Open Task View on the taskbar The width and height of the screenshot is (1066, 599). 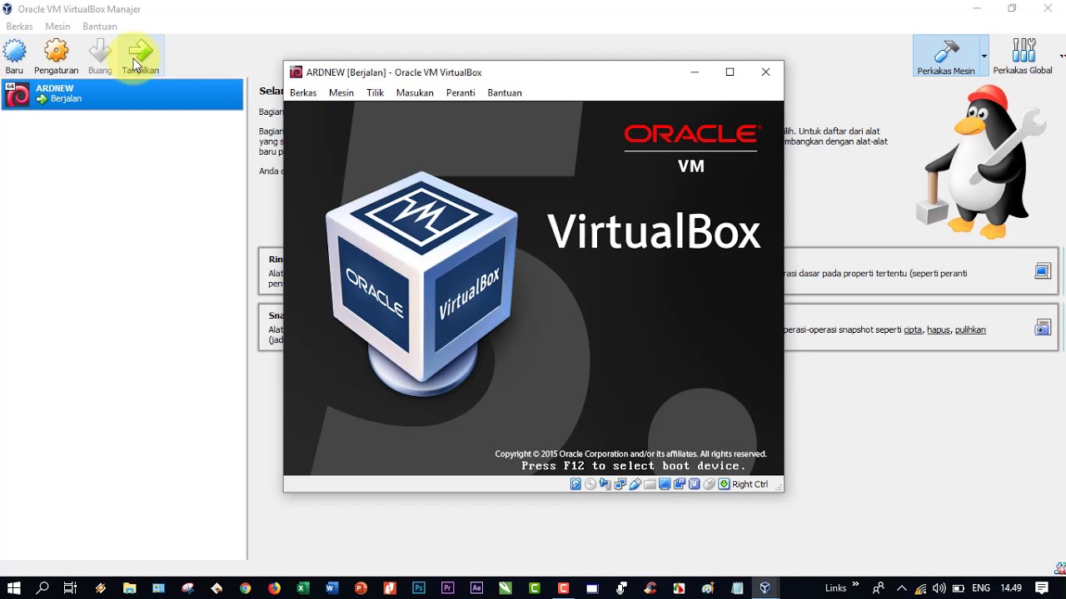tap(71, 588)
